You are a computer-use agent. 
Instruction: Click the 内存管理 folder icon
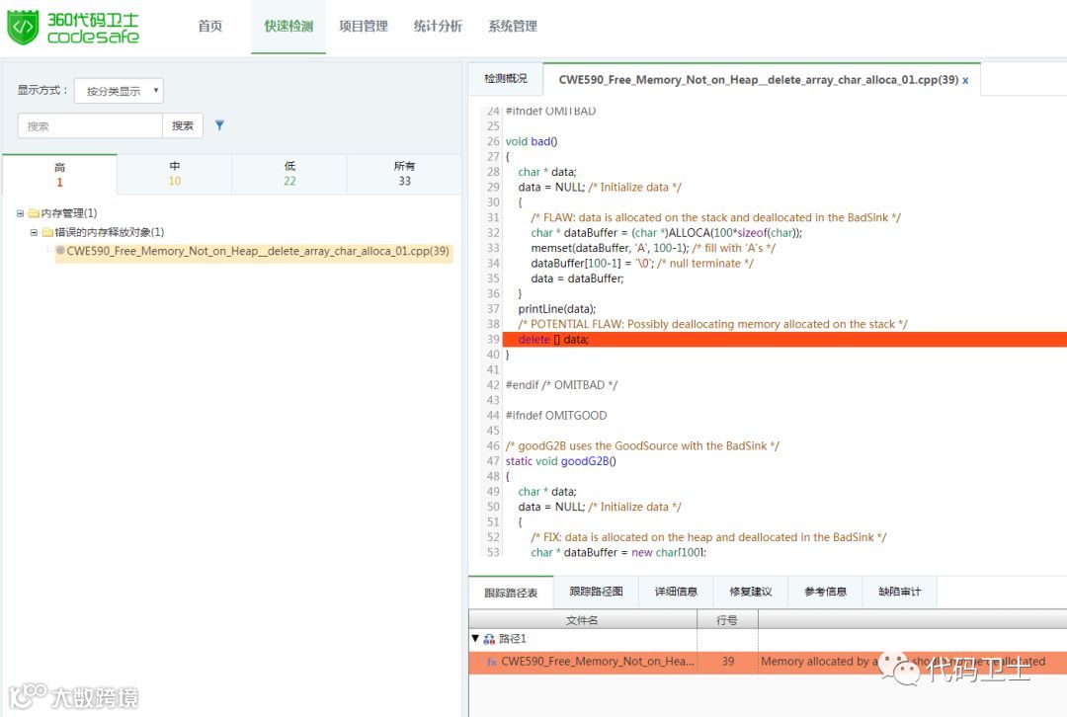(34, 213)
